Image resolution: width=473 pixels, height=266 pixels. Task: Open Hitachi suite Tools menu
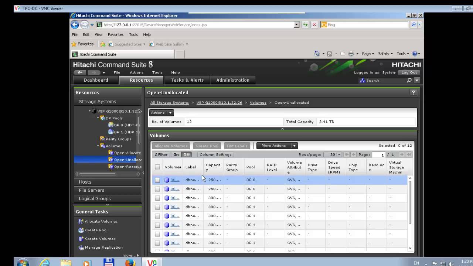[157, 72]
